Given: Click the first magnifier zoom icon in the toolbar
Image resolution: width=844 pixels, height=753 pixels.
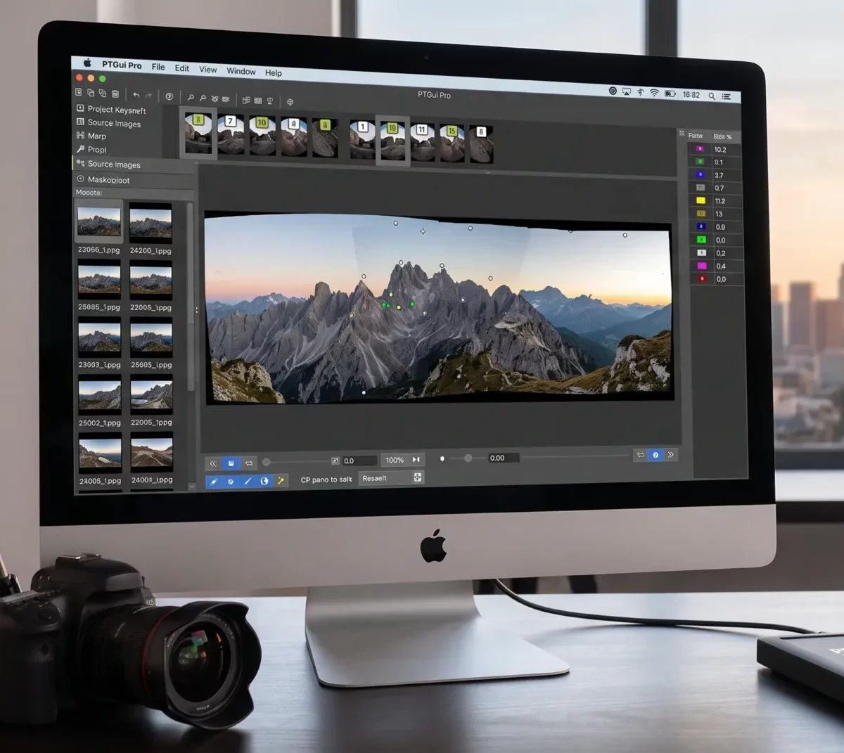Looking at the screenshot, I should pos(190,98).
